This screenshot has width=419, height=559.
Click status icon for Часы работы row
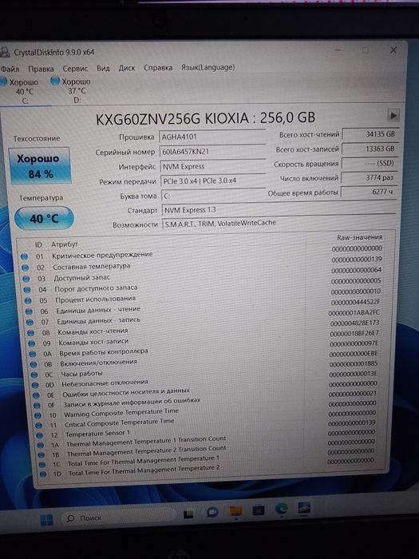coord(34,375)
